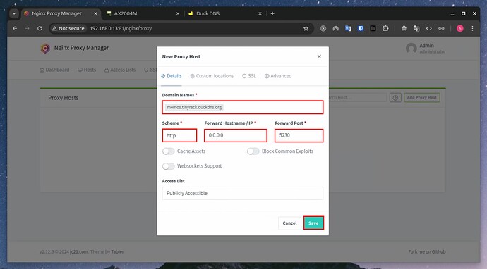Image resolution: width=487 pixels, height=269 pixels.
Task: Click the pink profile avatar icon
Action: point(460,28)
